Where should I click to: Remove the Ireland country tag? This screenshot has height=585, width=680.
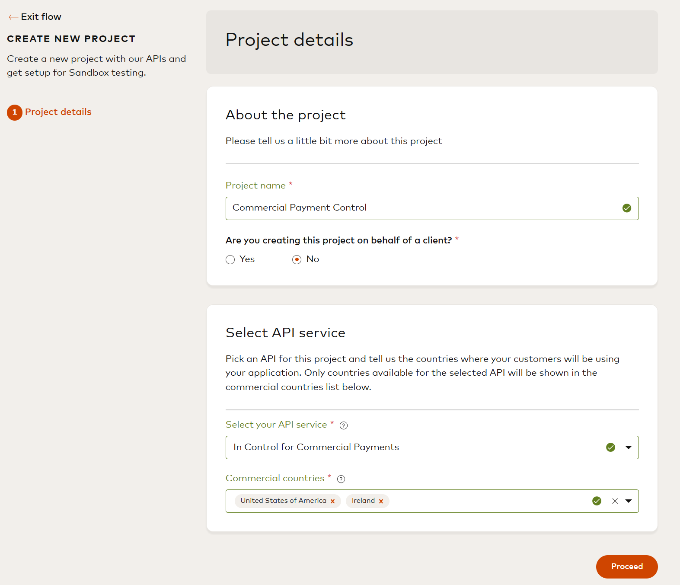[381, 502]
